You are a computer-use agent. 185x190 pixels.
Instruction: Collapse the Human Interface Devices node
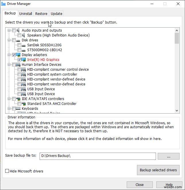click(9, 65)
